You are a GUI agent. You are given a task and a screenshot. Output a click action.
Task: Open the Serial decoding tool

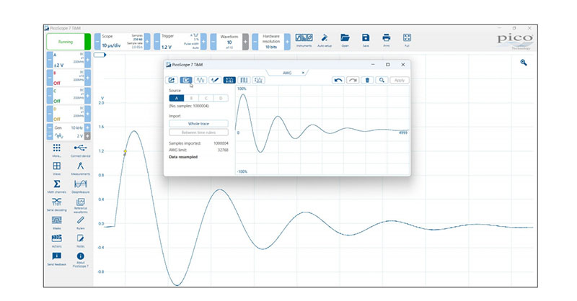pos(57,204)
